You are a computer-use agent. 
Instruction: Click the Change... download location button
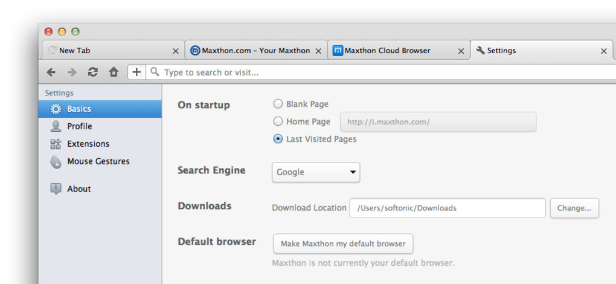tap(574, 208)
